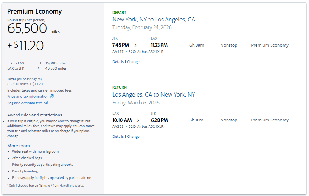Click the left arrow icon beside 40,500 miles

tap(39, 68)
